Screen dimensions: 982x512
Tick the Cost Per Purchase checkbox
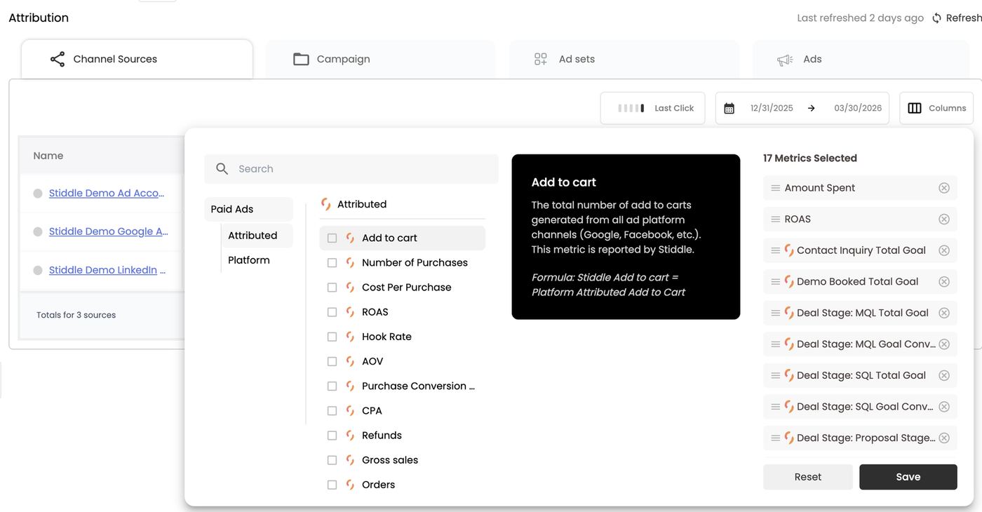pos(332,288)
